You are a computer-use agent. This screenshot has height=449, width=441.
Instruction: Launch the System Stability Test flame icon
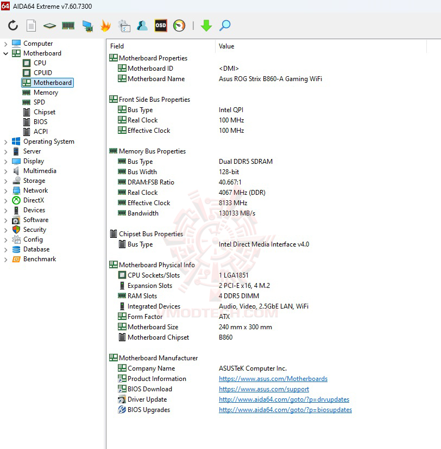pos(105,26)
